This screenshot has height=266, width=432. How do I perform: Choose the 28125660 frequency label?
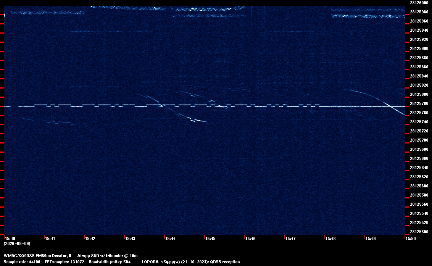coord(419,158)
